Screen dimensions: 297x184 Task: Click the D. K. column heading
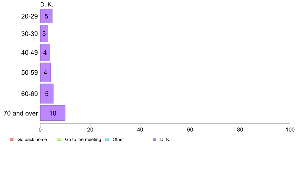47,4
